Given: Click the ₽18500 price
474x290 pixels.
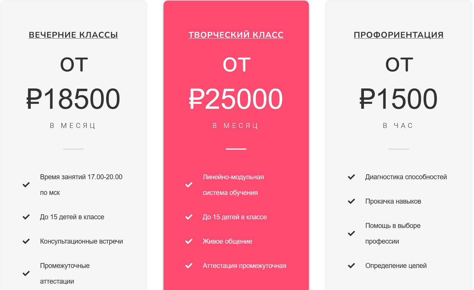Looking at the screenshot, I should click(73, 99).
